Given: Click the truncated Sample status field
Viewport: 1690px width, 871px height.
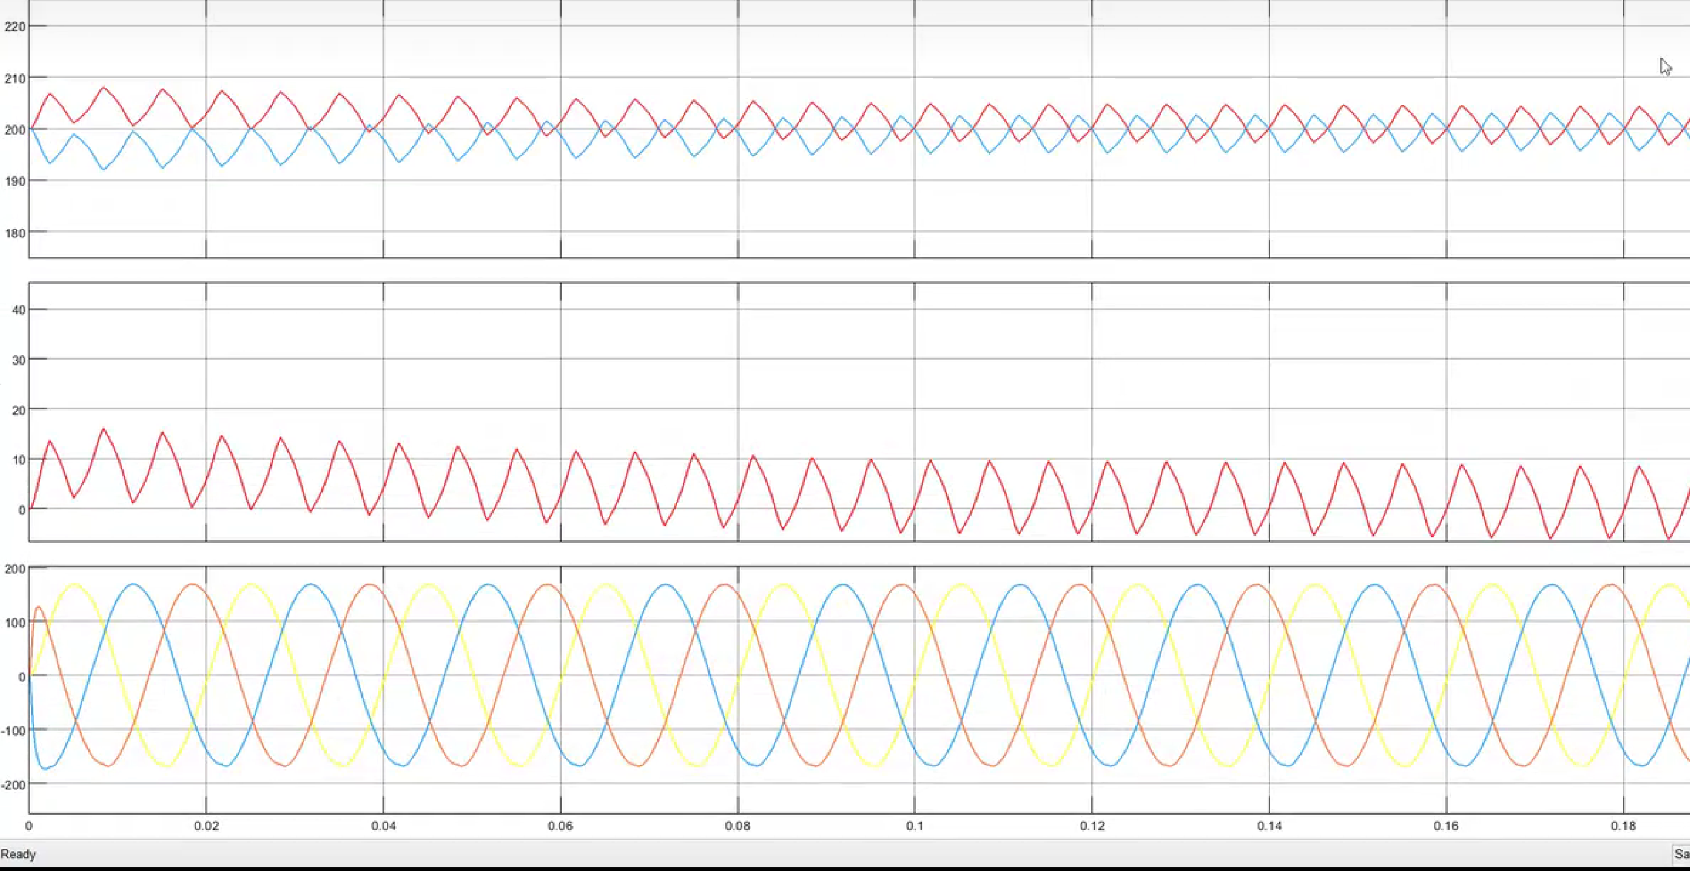Looking at the screenshot, I should (1681, 854).
